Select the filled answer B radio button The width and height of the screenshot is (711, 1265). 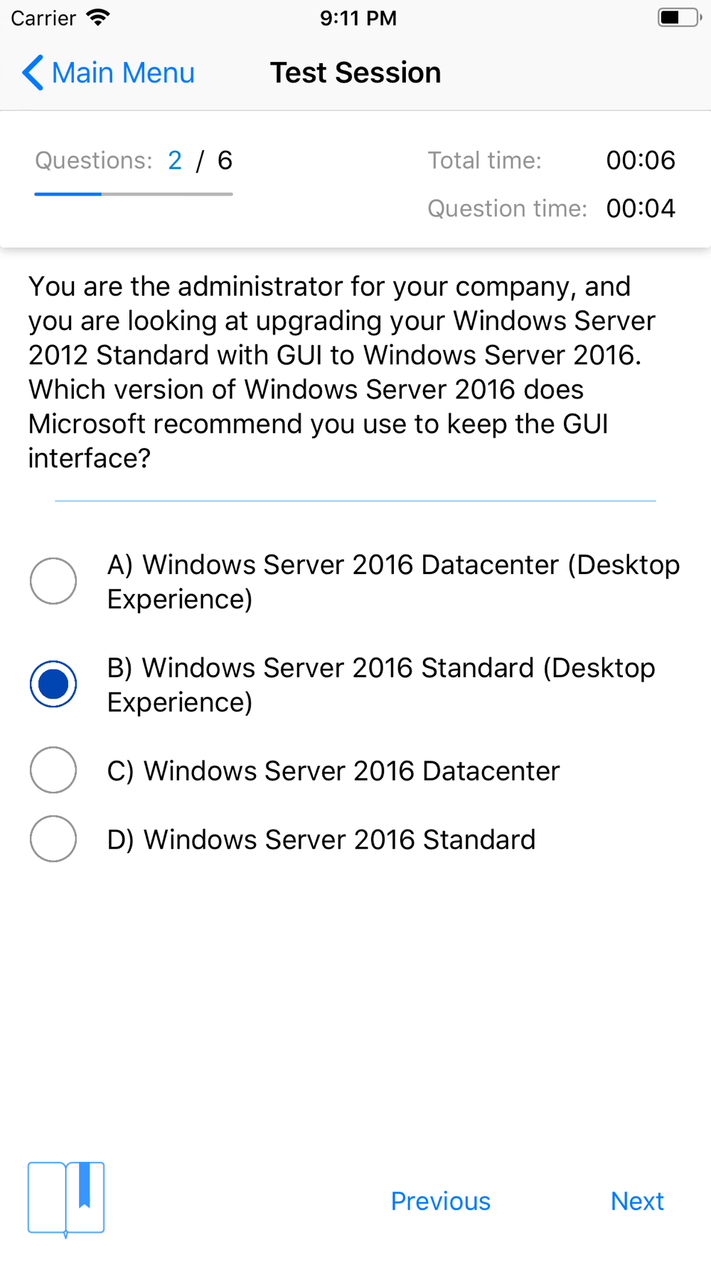(53, 684)
